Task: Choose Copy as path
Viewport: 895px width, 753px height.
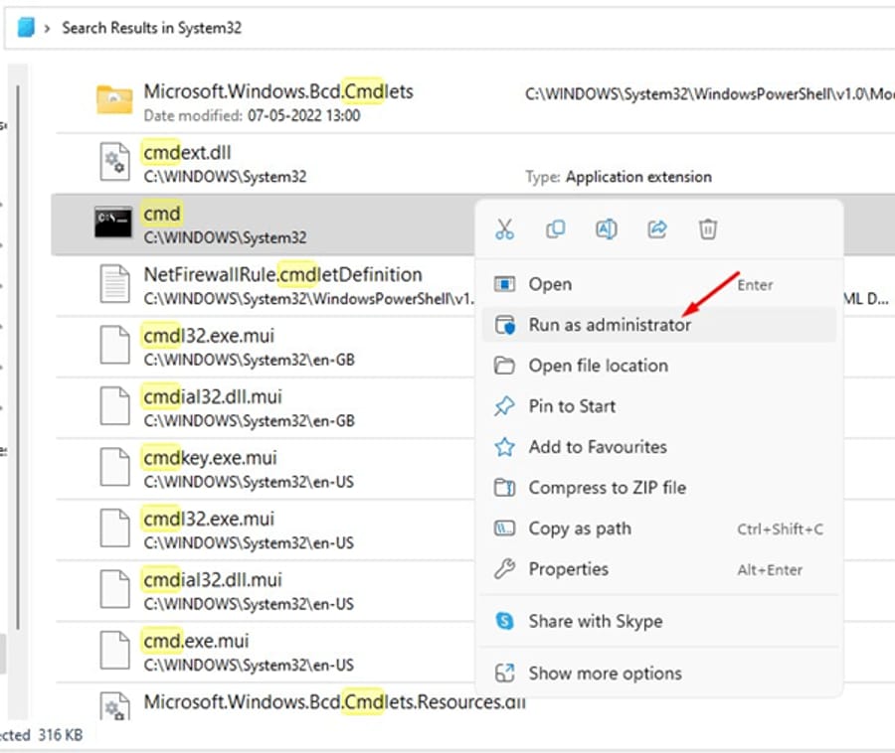Action: pos(659,528)
